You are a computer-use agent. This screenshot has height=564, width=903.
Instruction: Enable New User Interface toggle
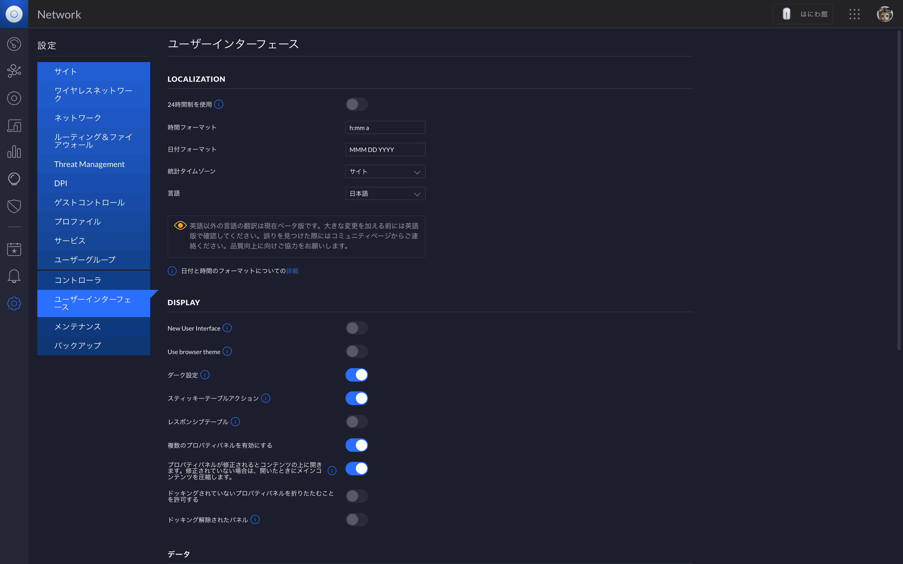point(357,328)
